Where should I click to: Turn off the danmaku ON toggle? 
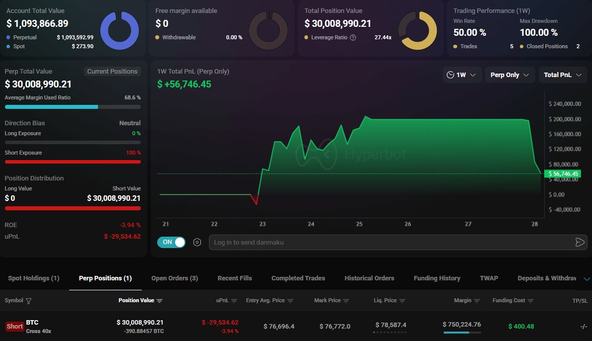pyautogui.click(x=172, y=242)
